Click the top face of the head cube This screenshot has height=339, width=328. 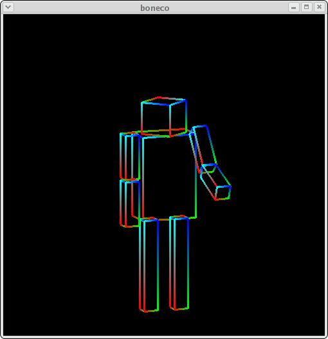163,101
